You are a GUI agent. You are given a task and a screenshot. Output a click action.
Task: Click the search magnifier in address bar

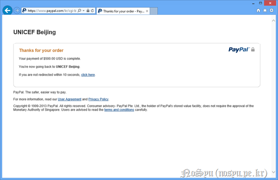click(79, 10)
